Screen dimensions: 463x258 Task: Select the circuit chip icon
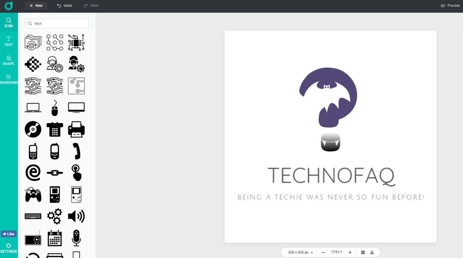click(x=76, y=42)
